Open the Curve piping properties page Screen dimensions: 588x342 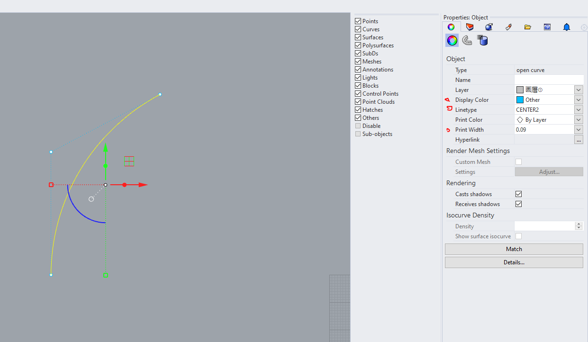pyautogui.click(x=467, y=40)
